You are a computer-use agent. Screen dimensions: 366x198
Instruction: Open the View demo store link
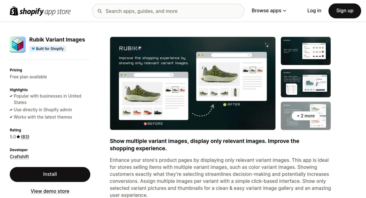pyautogui.click(x=50, y=191)
